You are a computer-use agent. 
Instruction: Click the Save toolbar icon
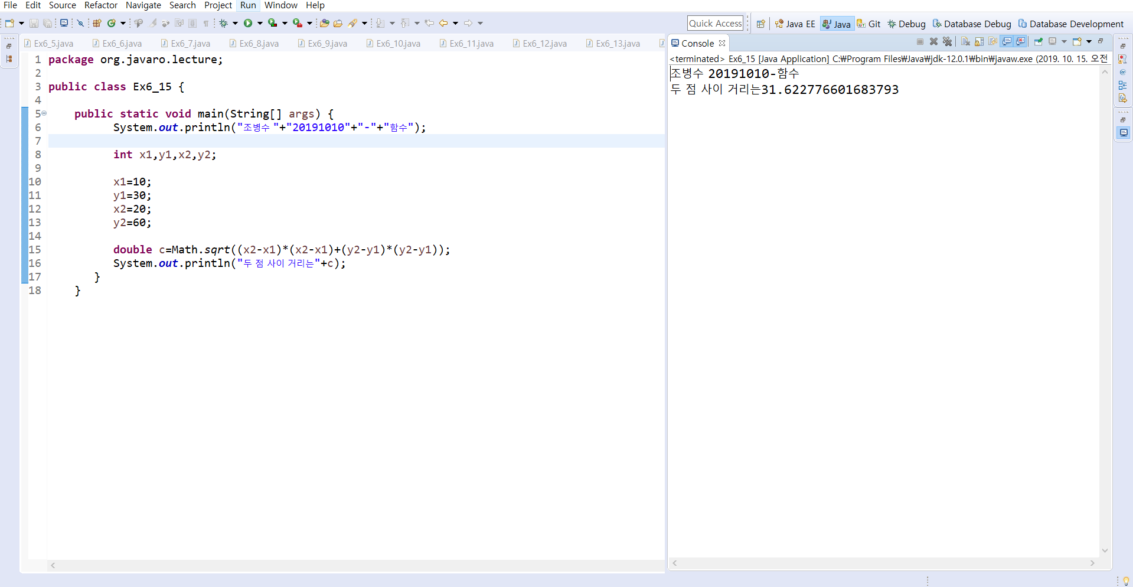click(34, 23)
